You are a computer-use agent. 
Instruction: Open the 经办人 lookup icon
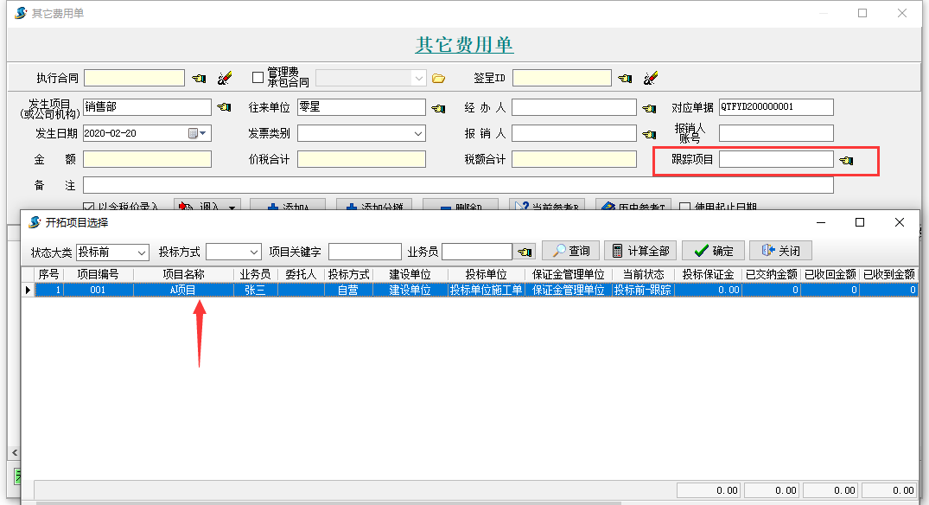point(650,107)
